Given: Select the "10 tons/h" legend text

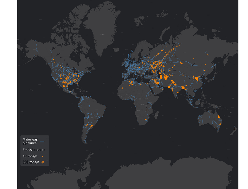Looking at the screenshot, I should coord(30,156).
